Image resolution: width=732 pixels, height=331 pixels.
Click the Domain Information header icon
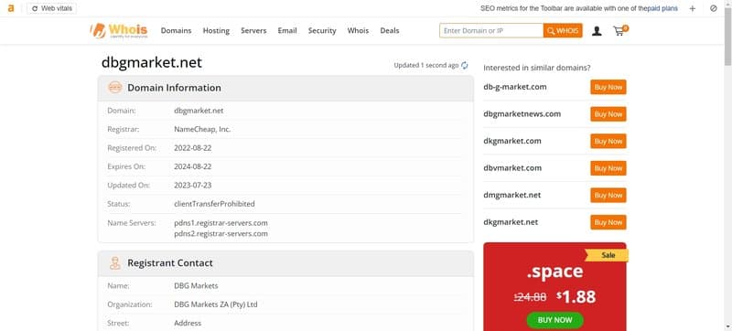[x=115, y=88]
